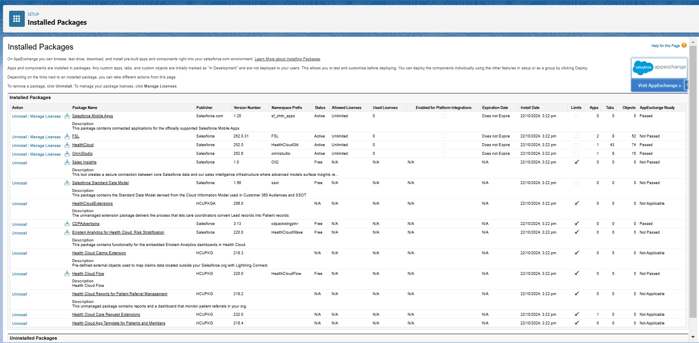Click the package icon beside Health Cloud Flow
The image size is (699, 343).
[67, 274]
